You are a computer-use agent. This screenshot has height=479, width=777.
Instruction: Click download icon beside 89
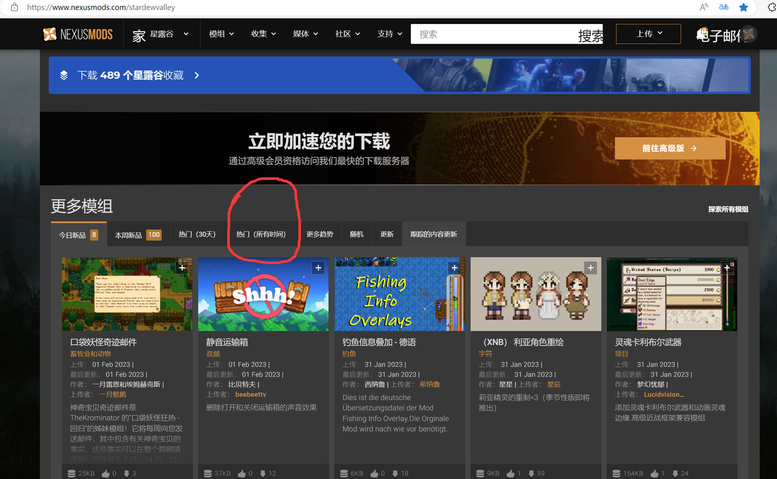coord(531,474)
